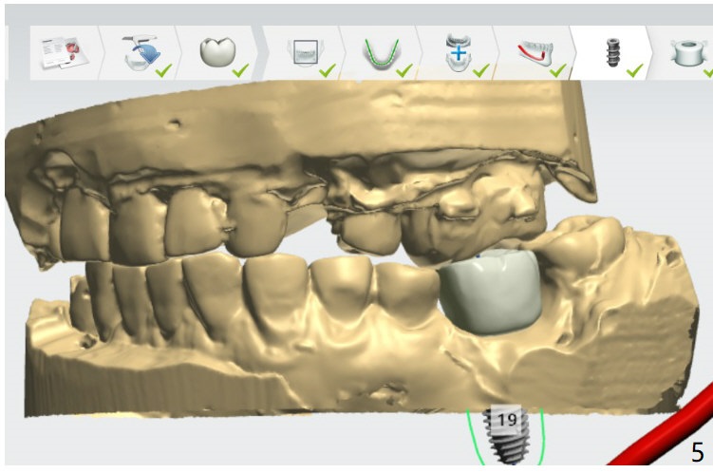Select the white designed crown on lower jaw
Viewport: 713px width, 473px height.
tap(490, 292)
